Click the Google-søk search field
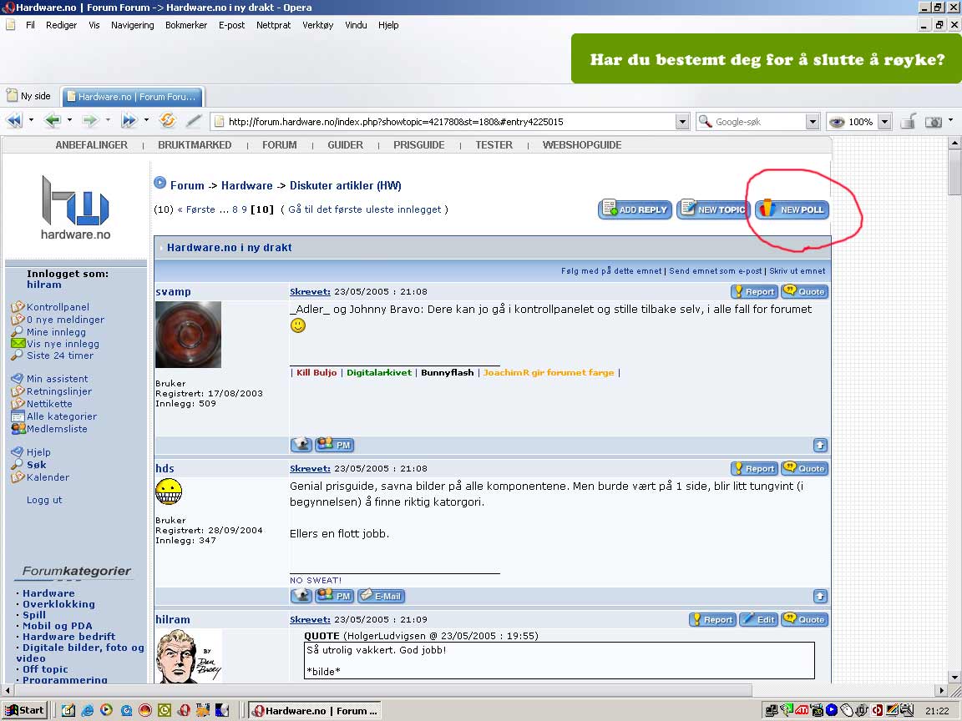 click(x=758, y=121)
